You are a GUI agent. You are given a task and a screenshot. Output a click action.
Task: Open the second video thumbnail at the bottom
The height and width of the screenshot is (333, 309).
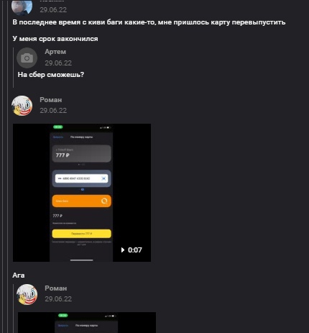[87, 322]
